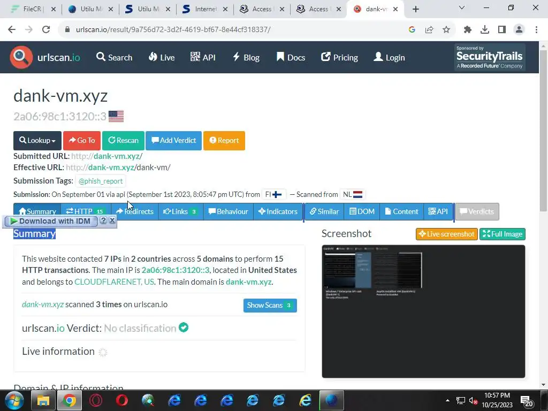Click the Google icon in address bar

click(412, 30)
